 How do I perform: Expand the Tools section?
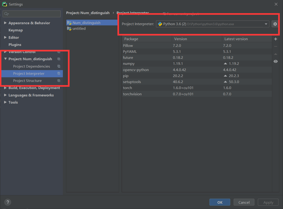[6, 102]
